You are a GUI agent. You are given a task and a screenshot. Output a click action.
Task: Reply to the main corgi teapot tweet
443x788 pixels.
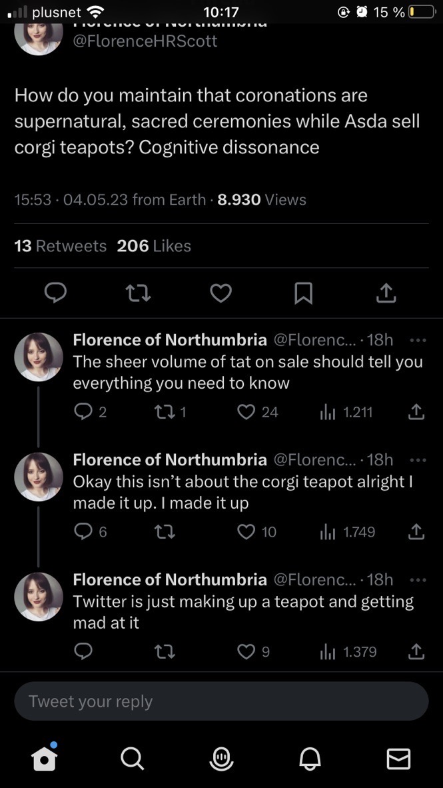click(x=56, y=293)
